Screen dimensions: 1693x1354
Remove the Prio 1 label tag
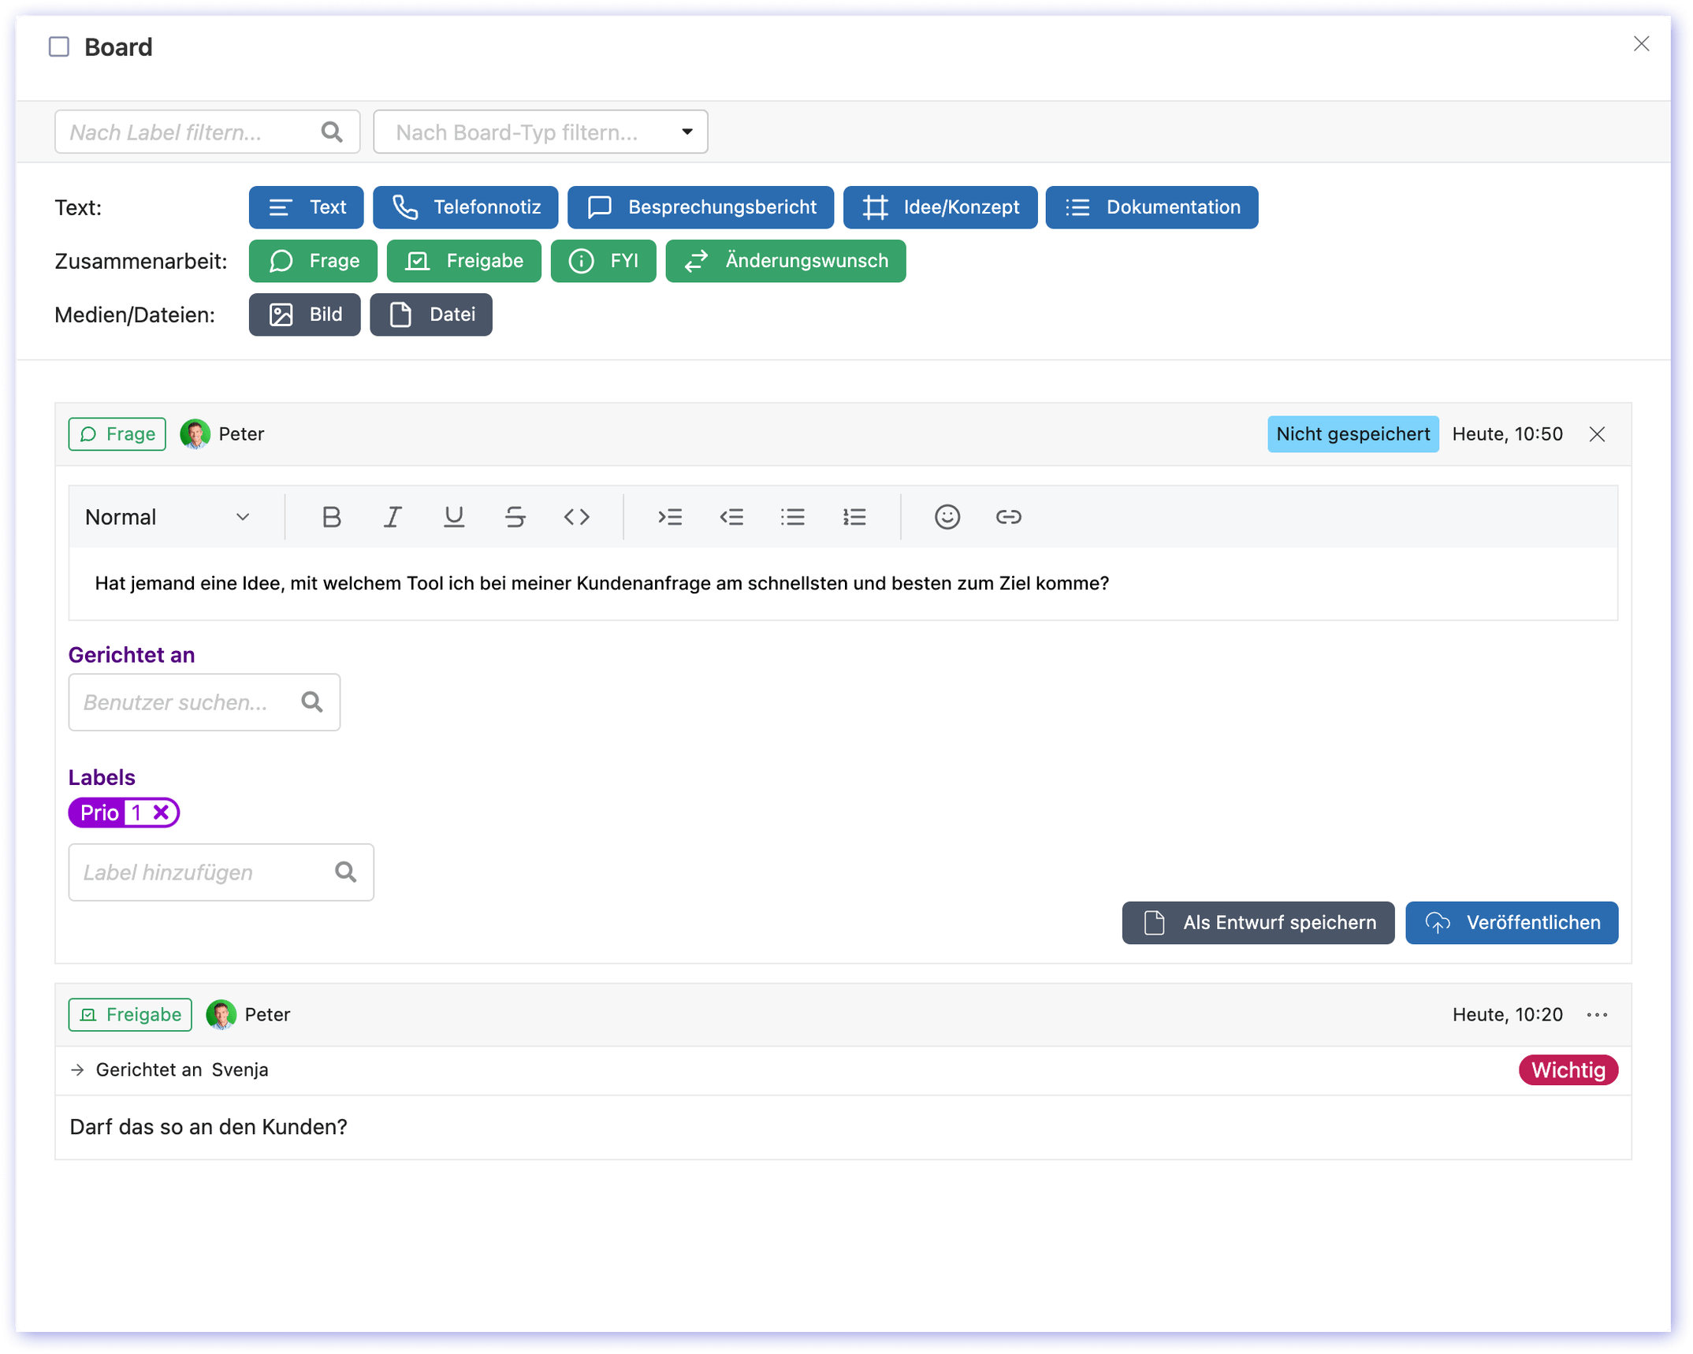tap(165, 813)
